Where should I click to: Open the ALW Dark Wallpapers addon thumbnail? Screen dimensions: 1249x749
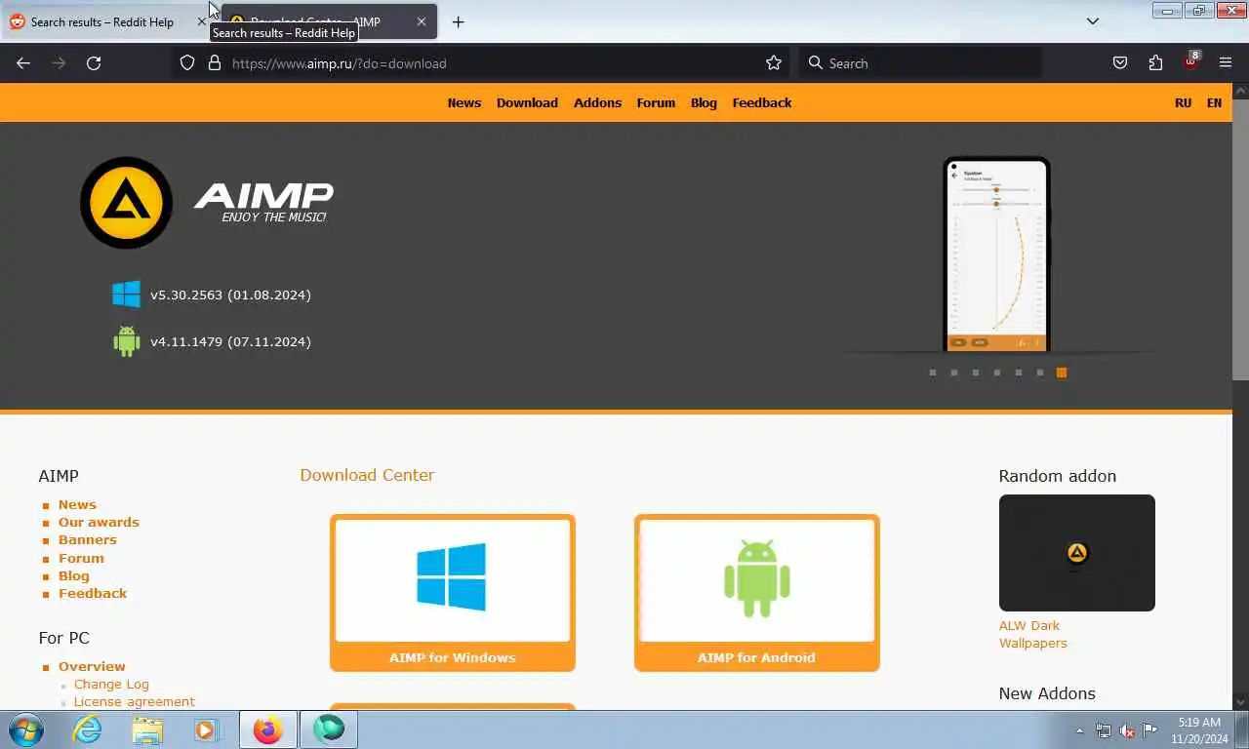tap(1077, 553)
